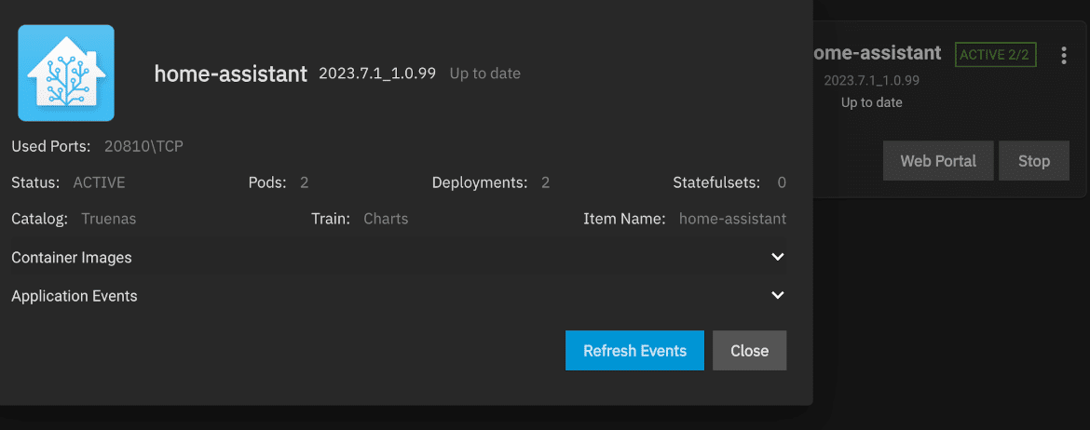Screen dimensions: 1090x430
Task: Expand Container Images with its chevron arrow
Action: point(778,257)
